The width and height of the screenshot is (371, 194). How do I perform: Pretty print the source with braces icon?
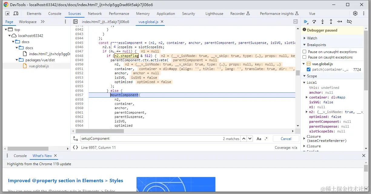coord(75,147)
